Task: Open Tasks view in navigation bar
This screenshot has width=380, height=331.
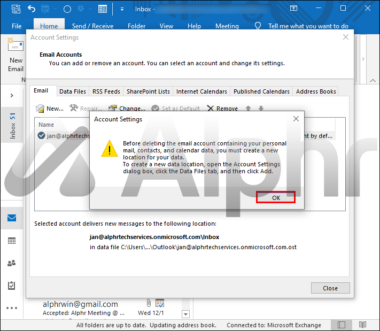Action: pos(12,286)
